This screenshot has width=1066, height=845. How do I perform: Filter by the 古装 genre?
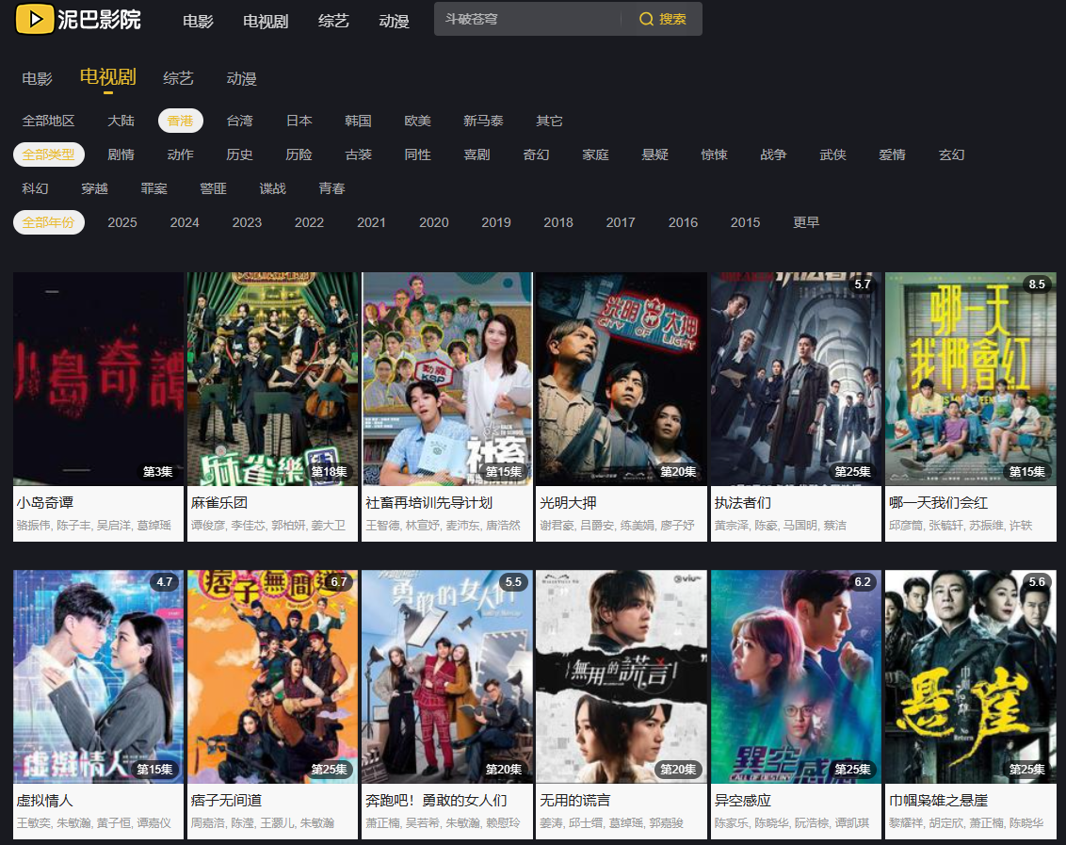coord(358,154)
